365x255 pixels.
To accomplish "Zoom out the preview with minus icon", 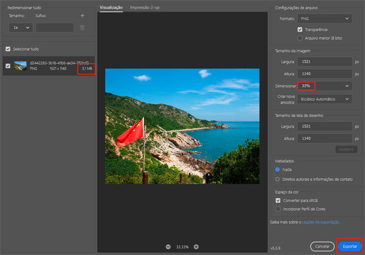I will pyautogui.click(x=168, y=247).
